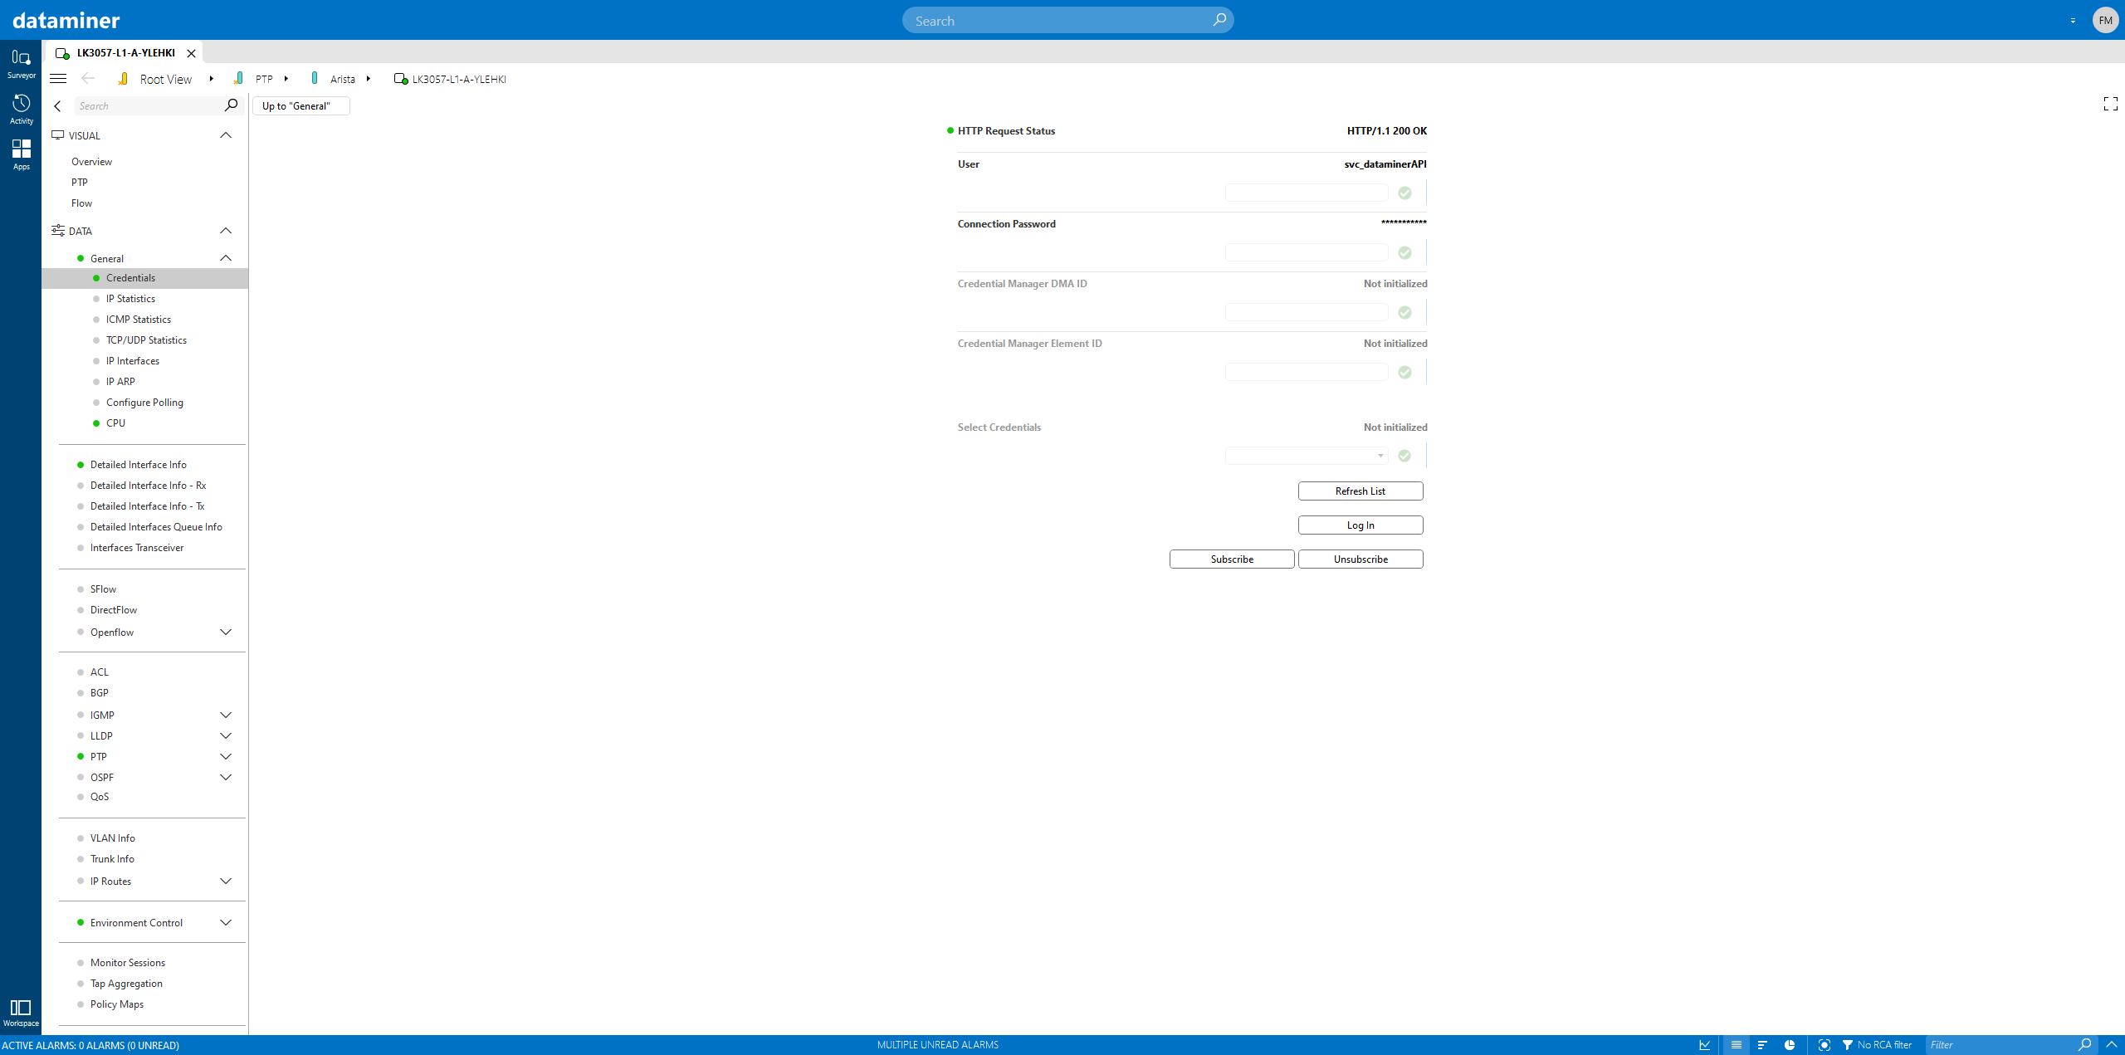Select the LK3057-L1-A-YLEHKI tab
2125x1055 pixels.
(x=125, y=53)
